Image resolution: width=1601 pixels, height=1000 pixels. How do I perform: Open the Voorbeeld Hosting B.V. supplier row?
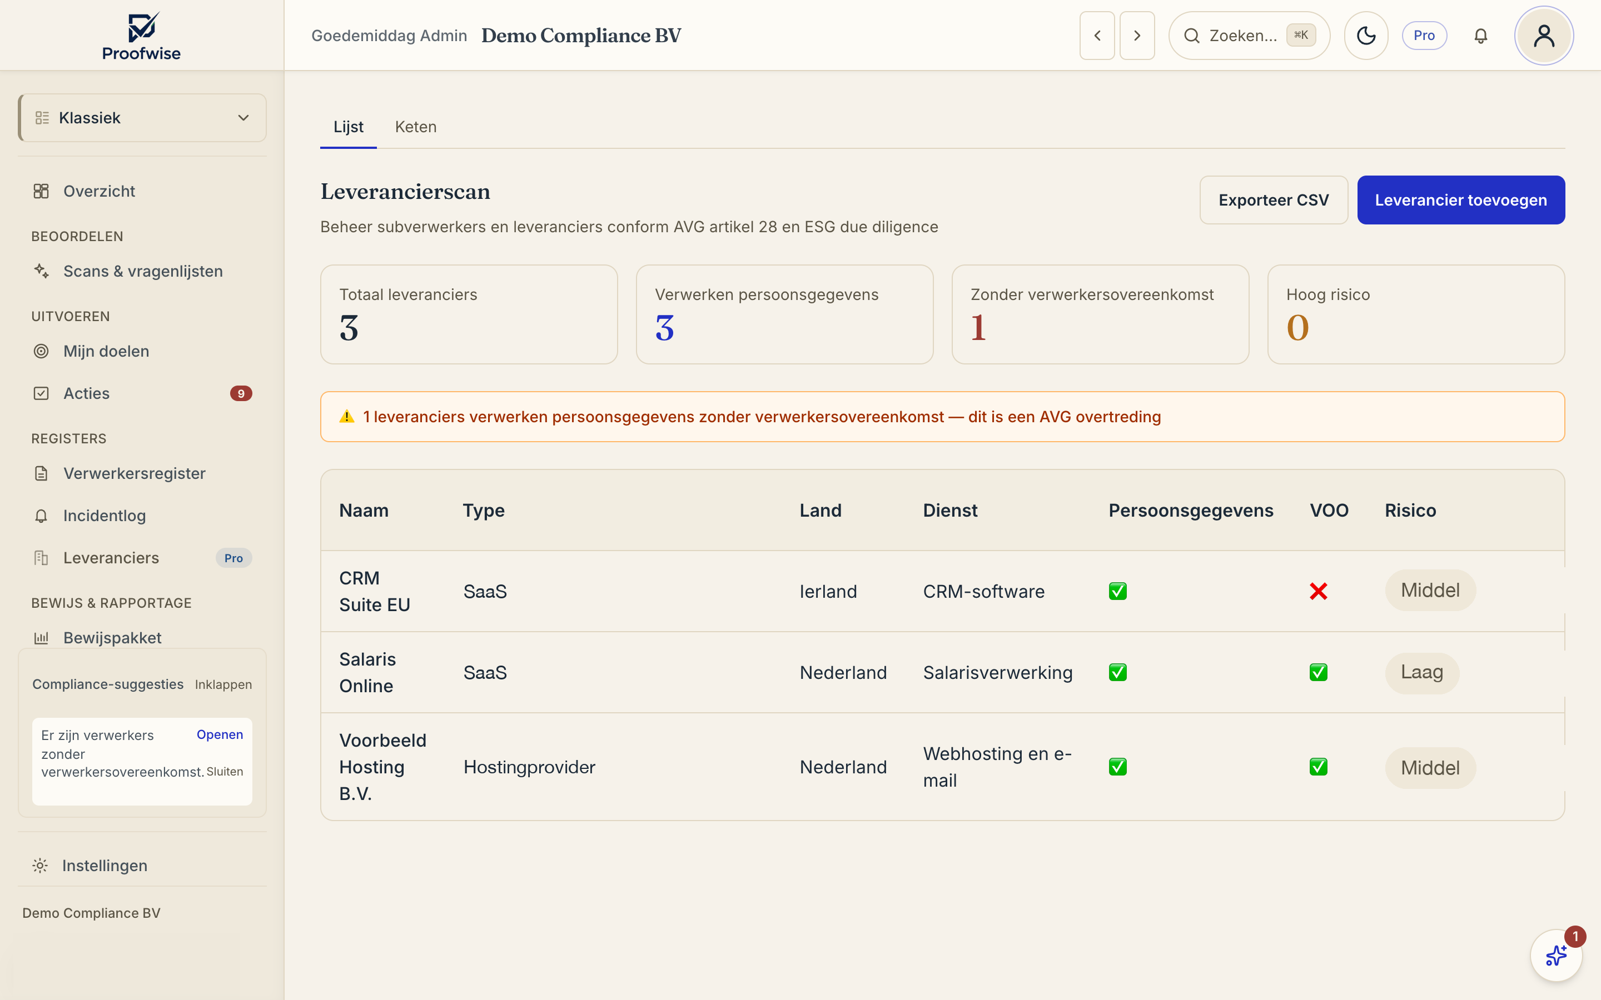943,767
